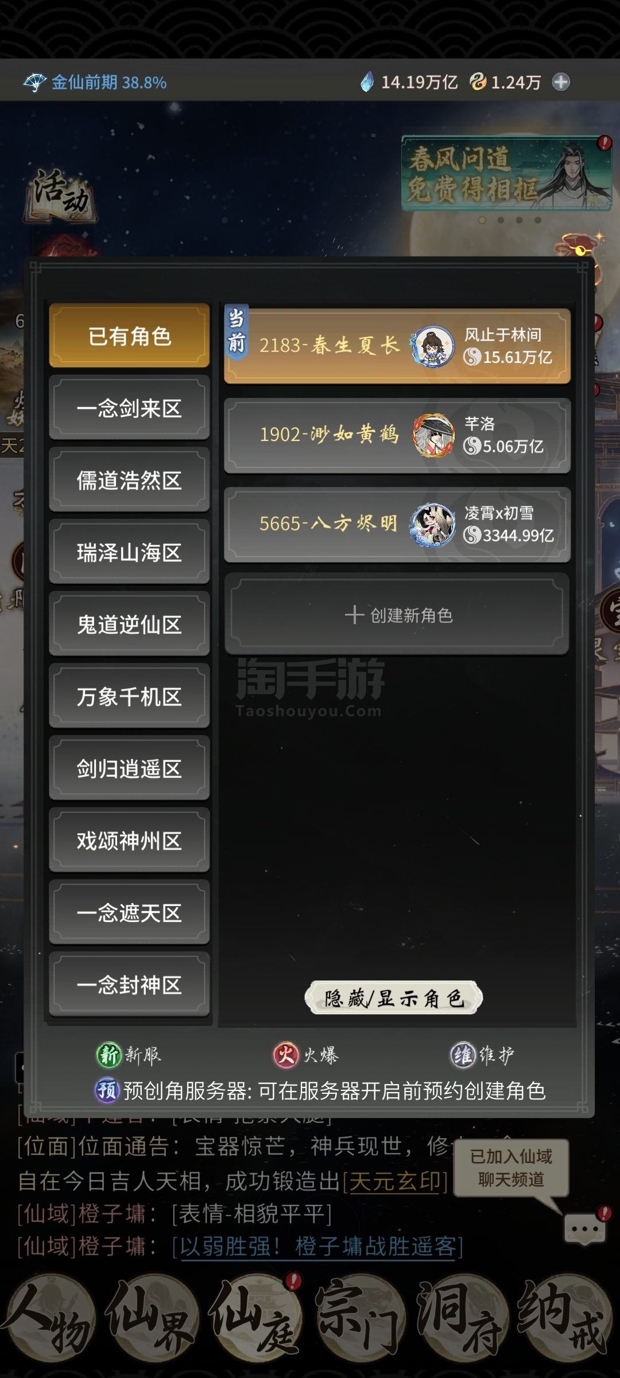The image size is (620, 1378).
Task: Open the 天元玄印 item link
Action: click(x=395, y=1181)
